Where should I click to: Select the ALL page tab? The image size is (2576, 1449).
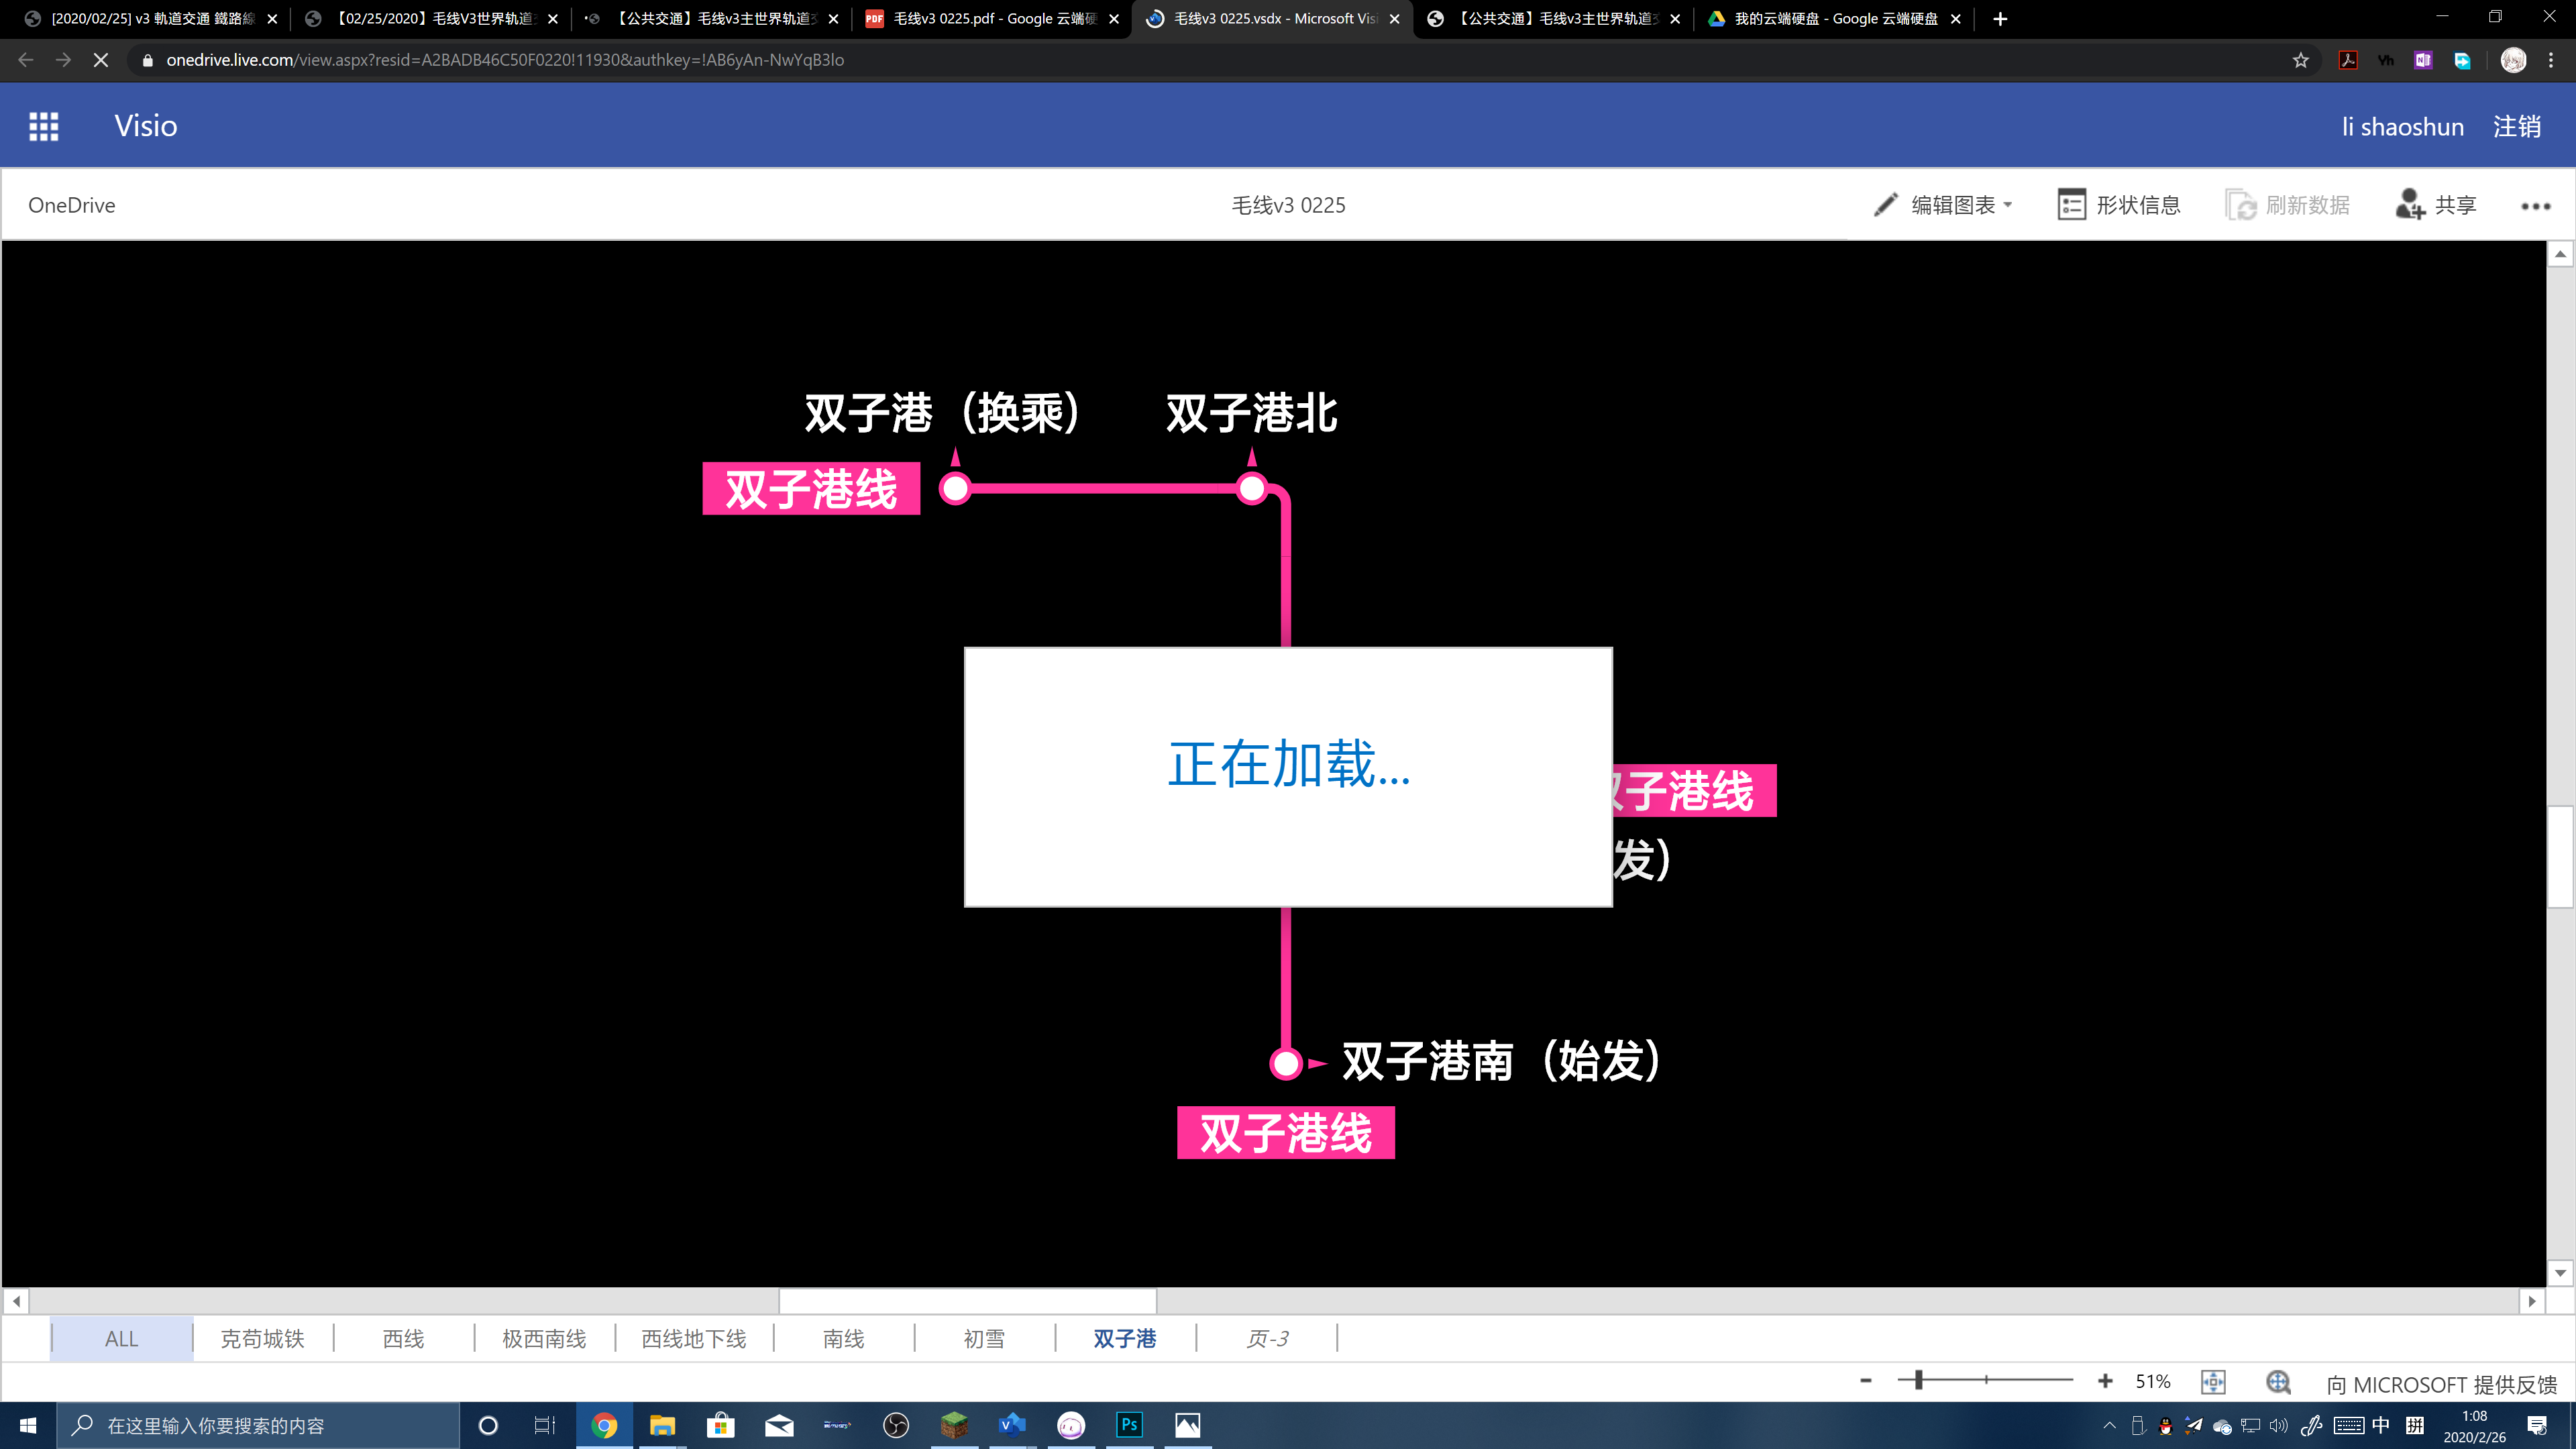(x=121, y=1338)
